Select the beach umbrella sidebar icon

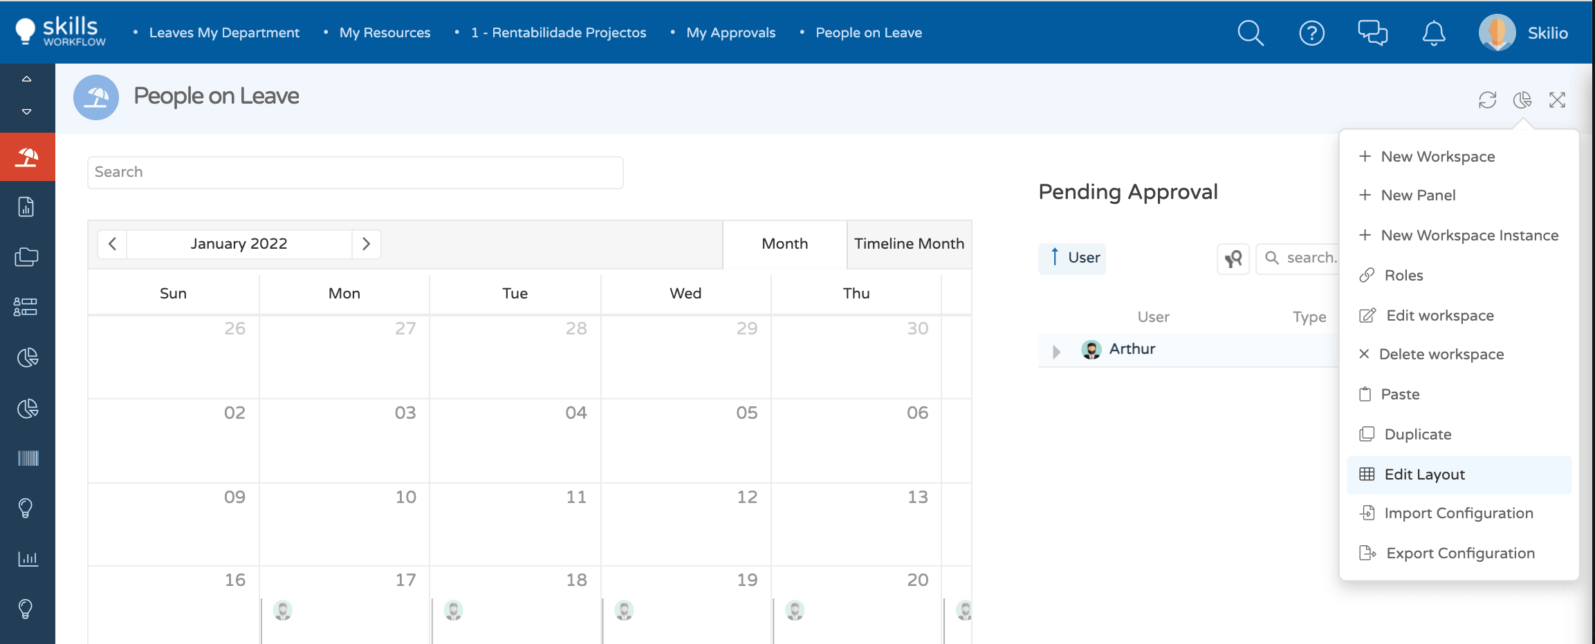pyautogui.click(x=28, y=157)
